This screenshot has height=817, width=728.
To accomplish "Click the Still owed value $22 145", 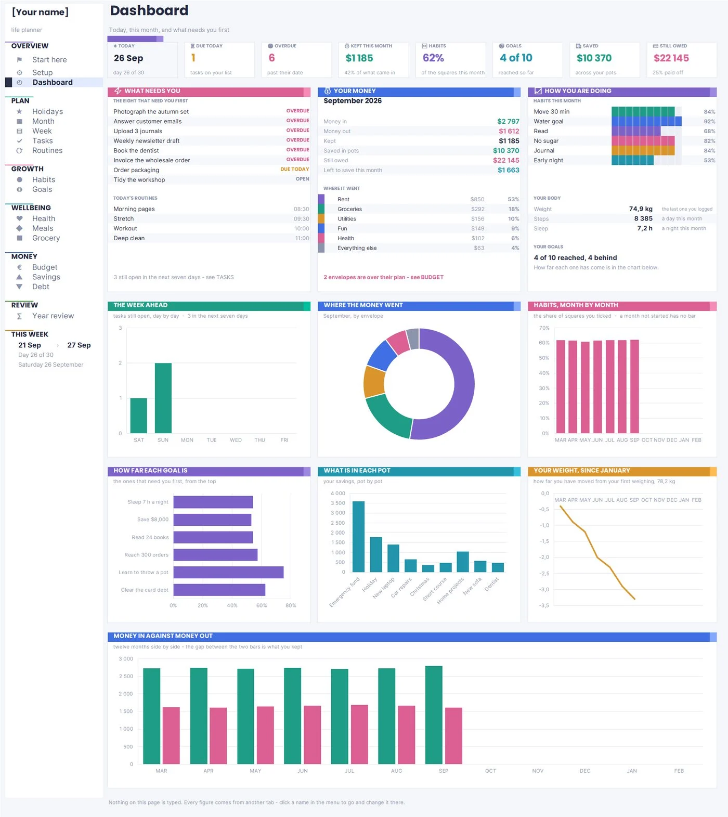I will [506, 161].
